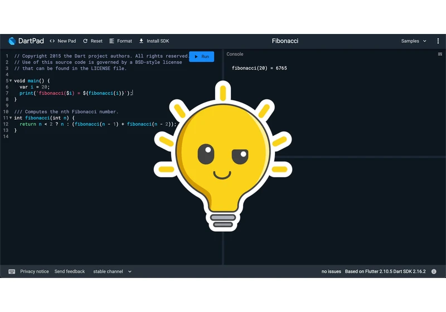
Task: Click line number 14 in the gutter
Action: pos(6,136)
